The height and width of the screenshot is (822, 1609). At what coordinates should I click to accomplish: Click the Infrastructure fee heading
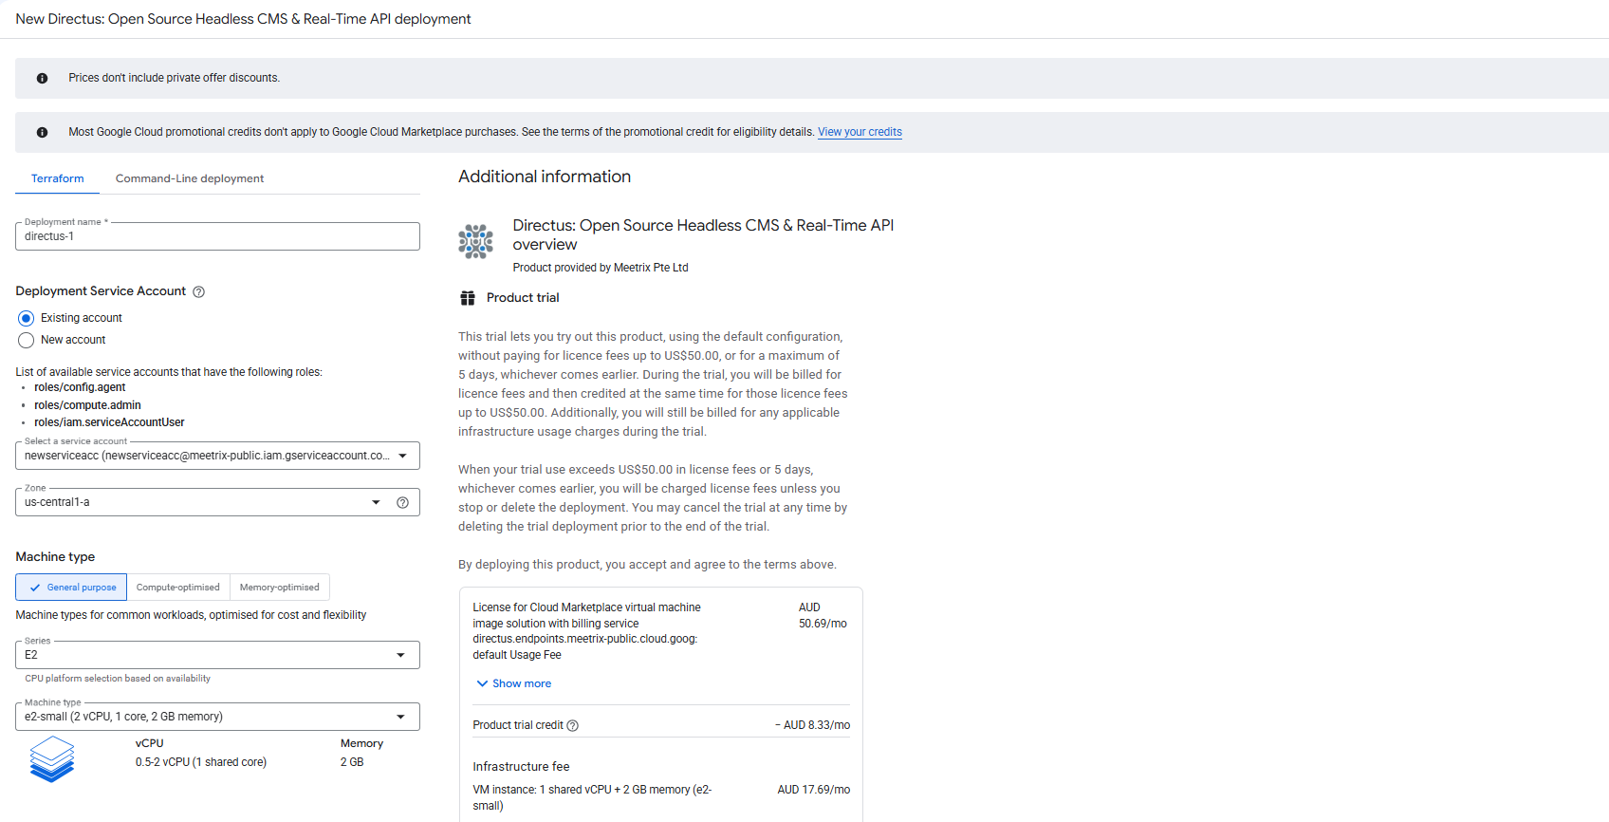click(521, 767)
